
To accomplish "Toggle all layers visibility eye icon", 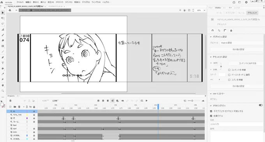I will pyautogui.click(x=30, y=107).
